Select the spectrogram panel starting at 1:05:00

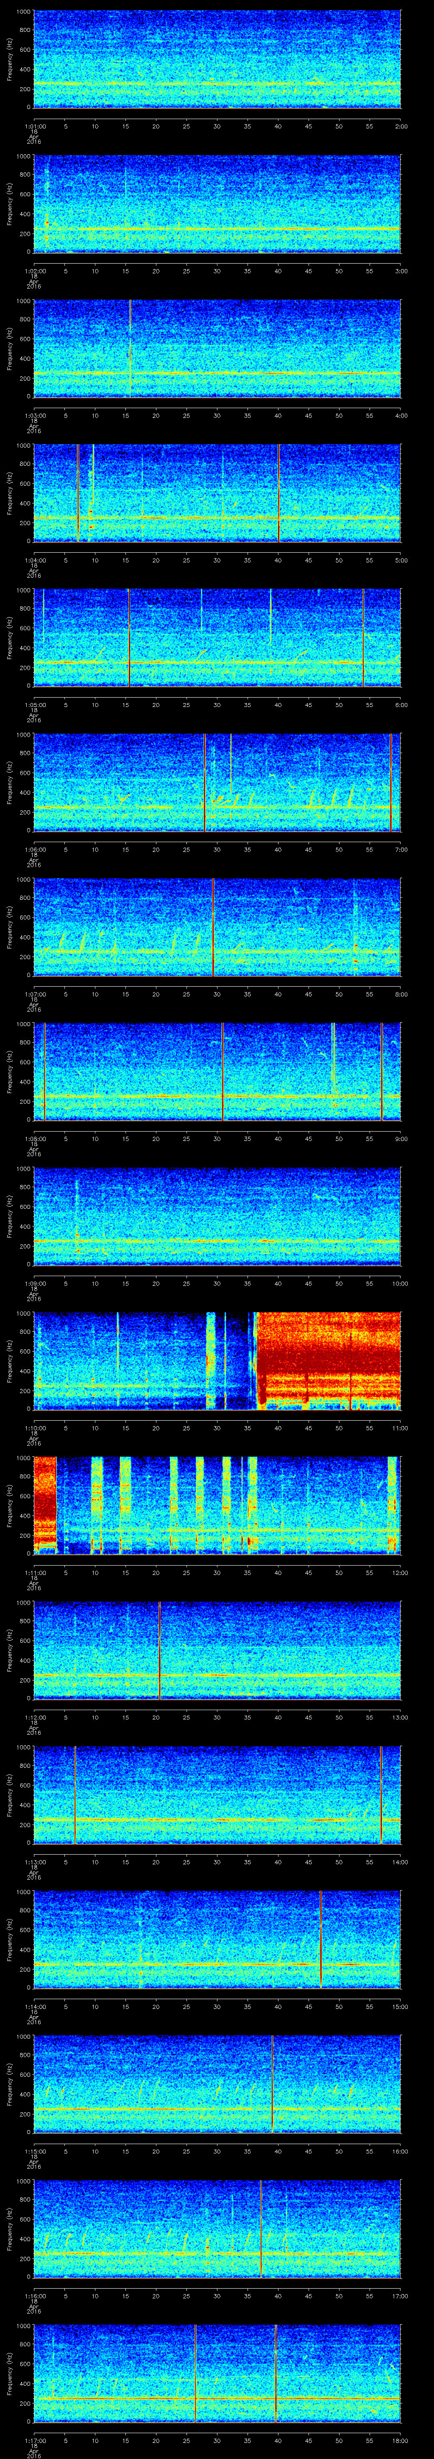click(x=217, y=638)
